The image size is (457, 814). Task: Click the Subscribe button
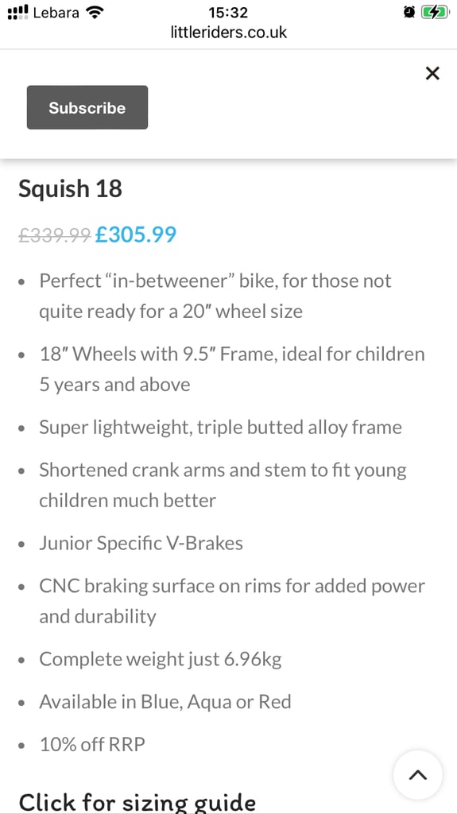tap(87, 107)
